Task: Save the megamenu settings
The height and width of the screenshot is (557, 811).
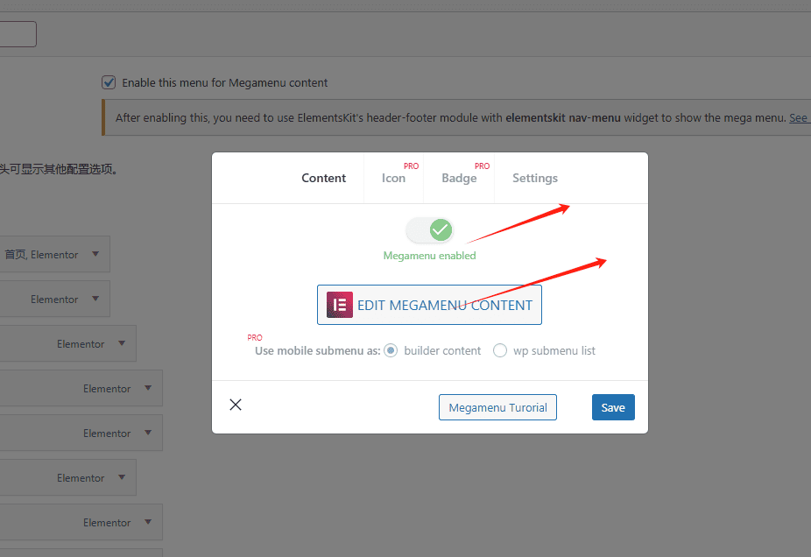Action: point(613,407)
